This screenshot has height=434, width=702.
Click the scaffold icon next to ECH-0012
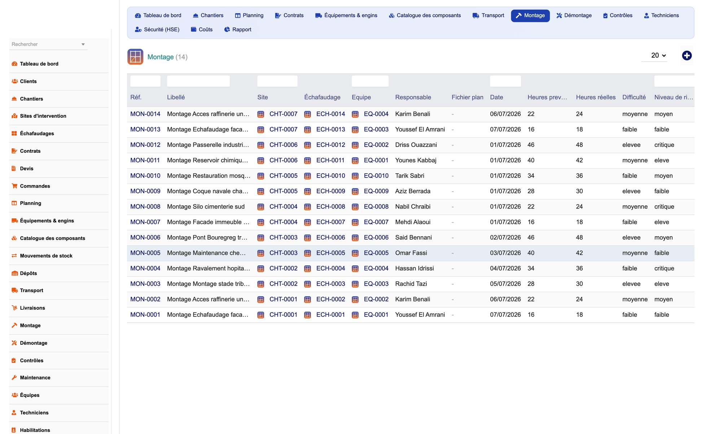[x=308, y=145]
